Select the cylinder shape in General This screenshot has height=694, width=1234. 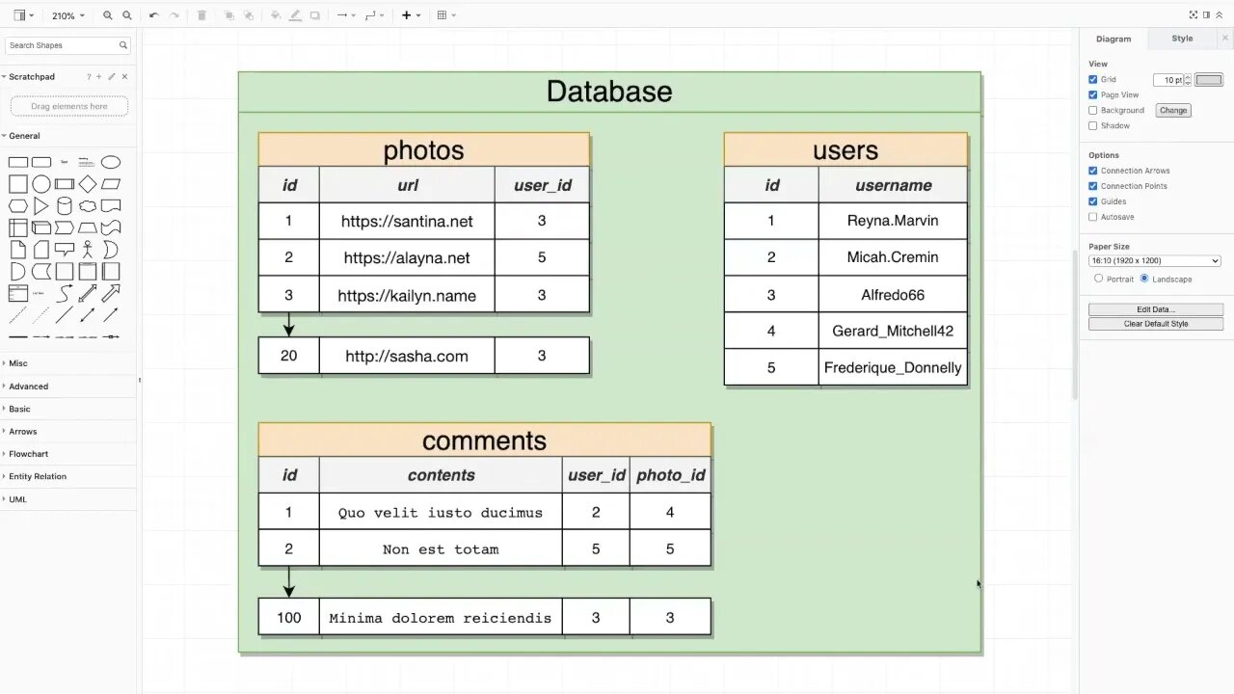click(x=65, y=206)
